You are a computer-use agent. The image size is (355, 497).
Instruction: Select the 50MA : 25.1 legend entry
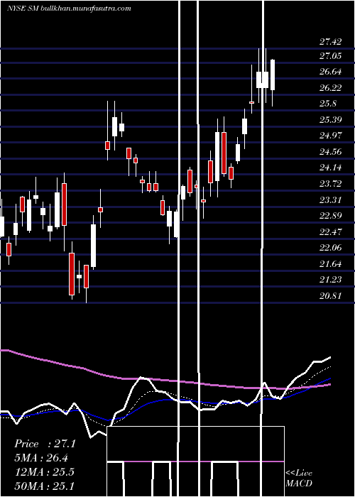45,486
